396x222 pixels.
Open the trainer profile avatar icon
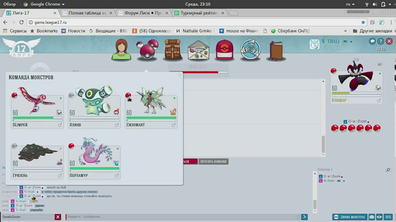click(x=121, y=49)
